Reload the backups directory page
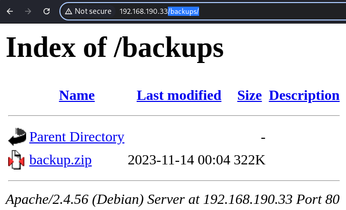346x210 pixels. click(x=47, y=11)
